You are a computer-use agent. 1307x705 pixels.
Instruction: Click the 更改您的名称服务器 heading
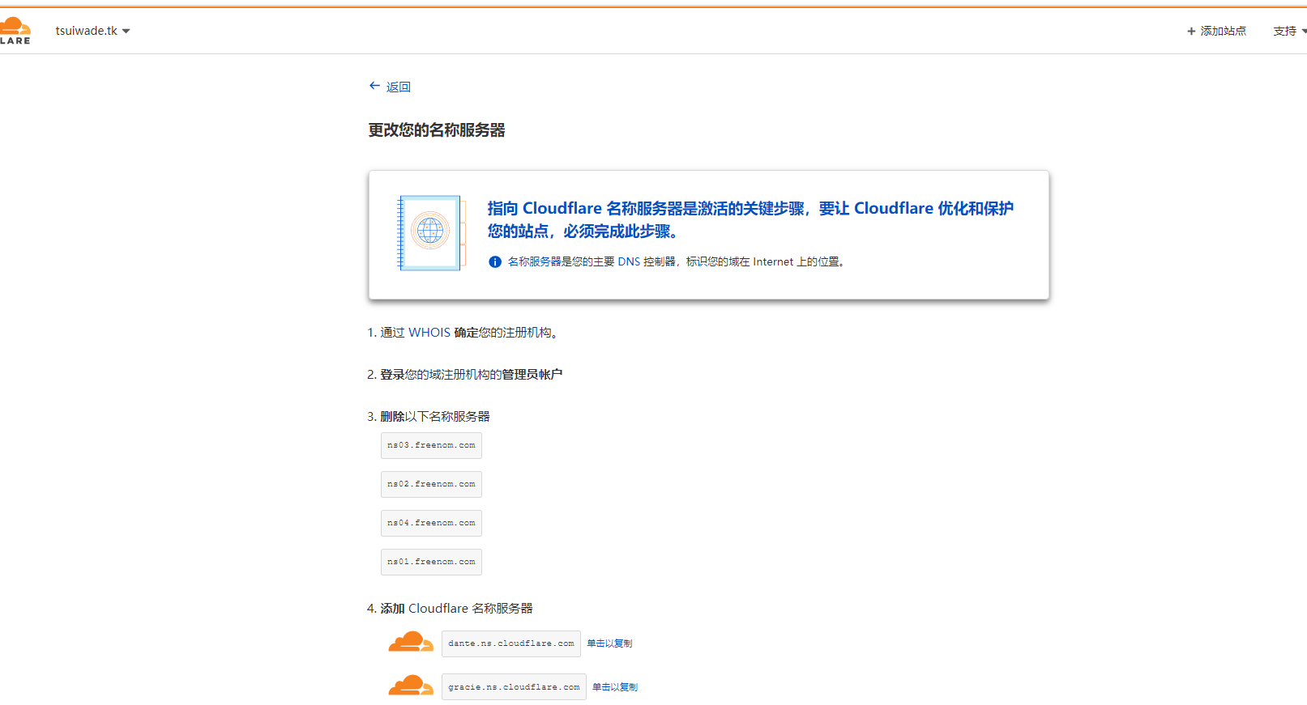[x=437, y=130]
